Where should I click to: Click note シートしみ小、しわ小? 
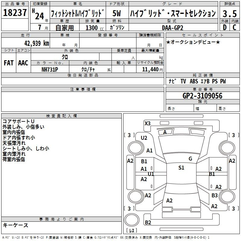[26, 148]
